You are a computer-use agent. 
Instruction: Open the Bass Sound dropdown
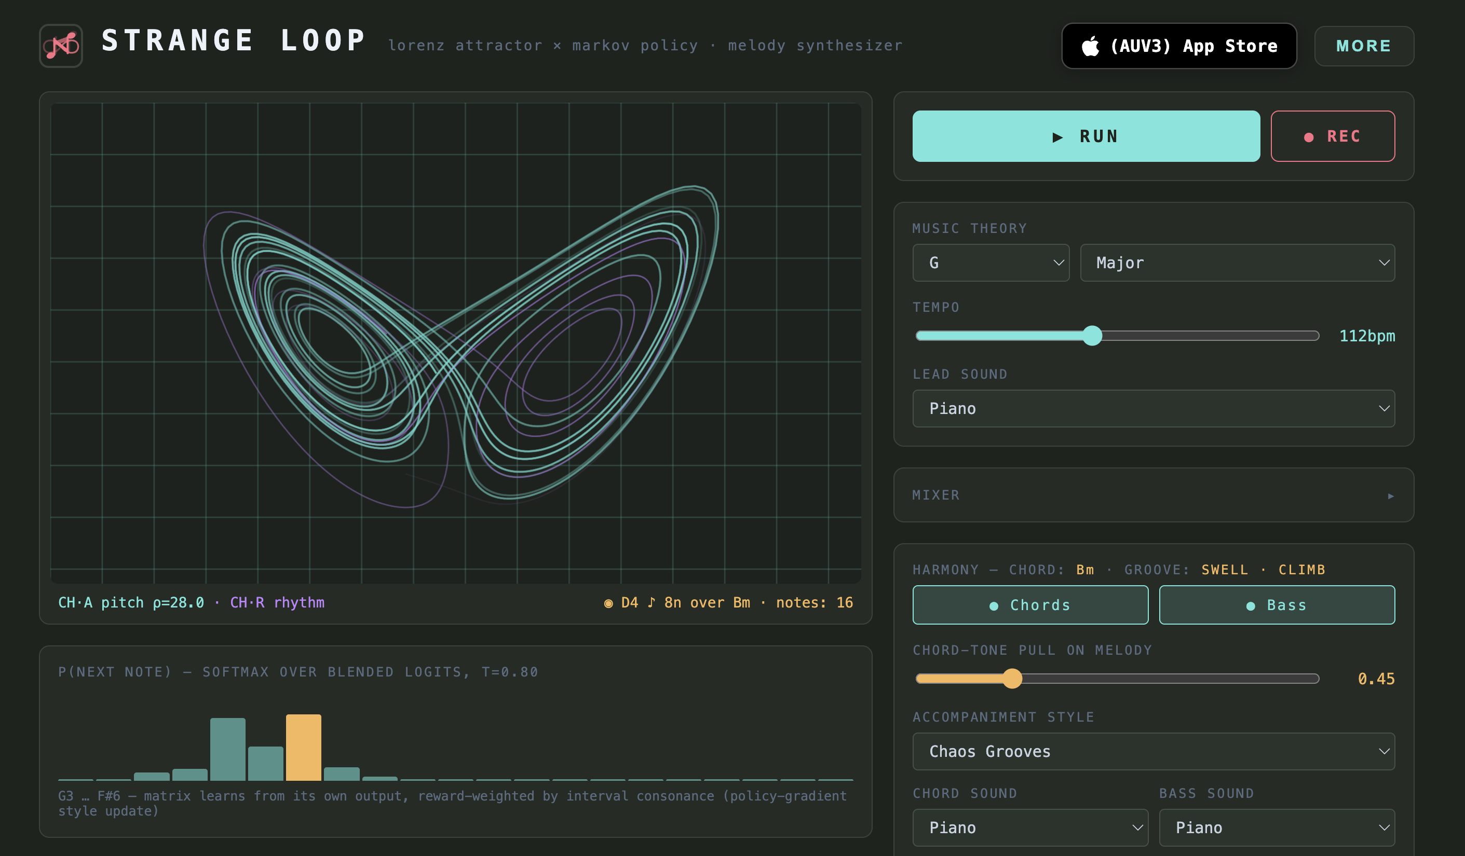coord(1277,827)
